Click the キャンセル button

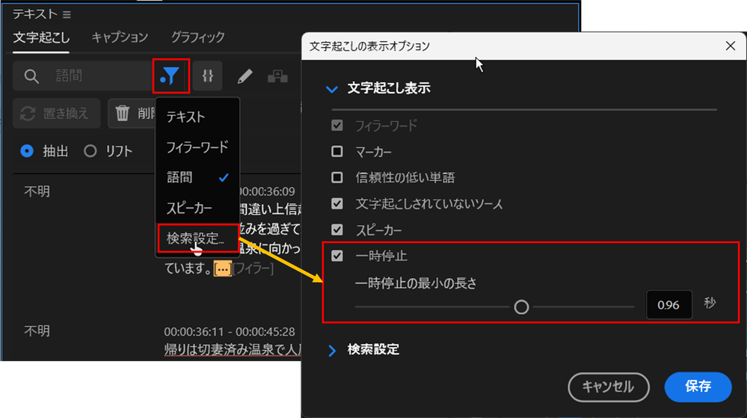pos(609,387)
